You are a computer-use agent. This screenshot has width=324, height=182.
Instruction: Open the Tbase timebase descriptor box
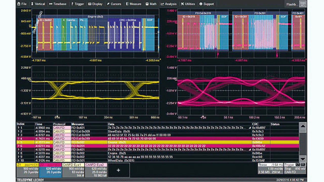tap(270, 168)
